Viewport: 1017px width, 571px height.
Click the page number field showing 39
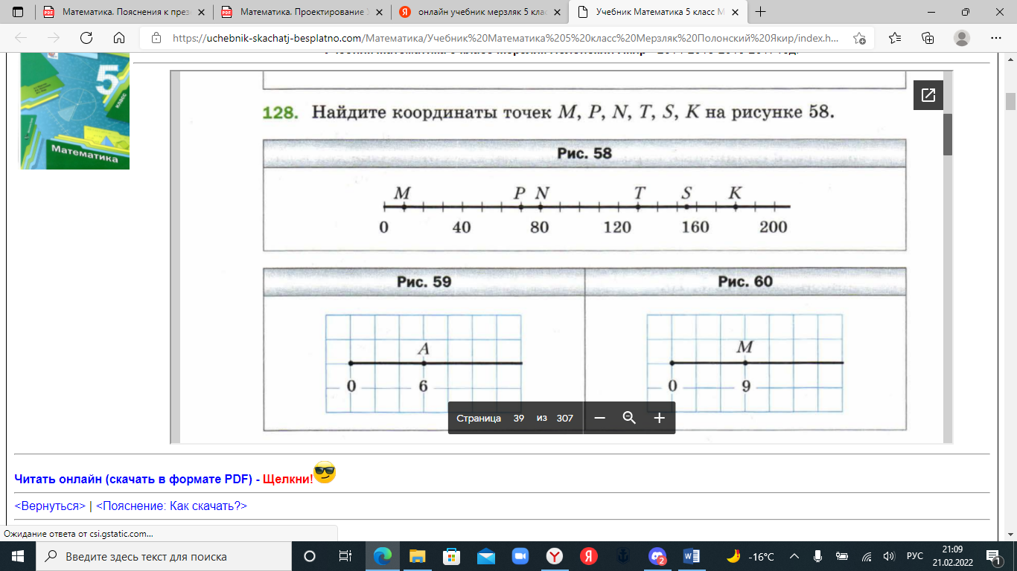pyautogui.click(x=519, y=418)
